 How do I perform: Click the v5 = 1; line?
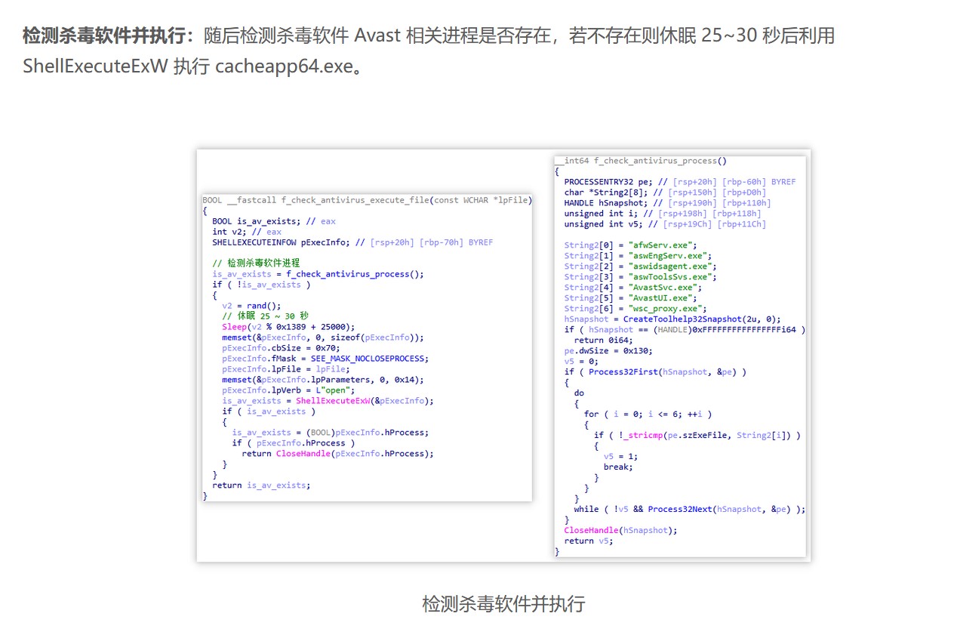point(620,457)
